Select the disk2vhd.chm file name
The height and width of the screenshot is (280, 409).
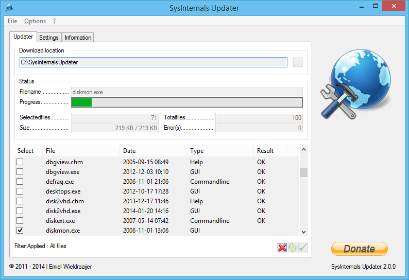tap(65, 201)
